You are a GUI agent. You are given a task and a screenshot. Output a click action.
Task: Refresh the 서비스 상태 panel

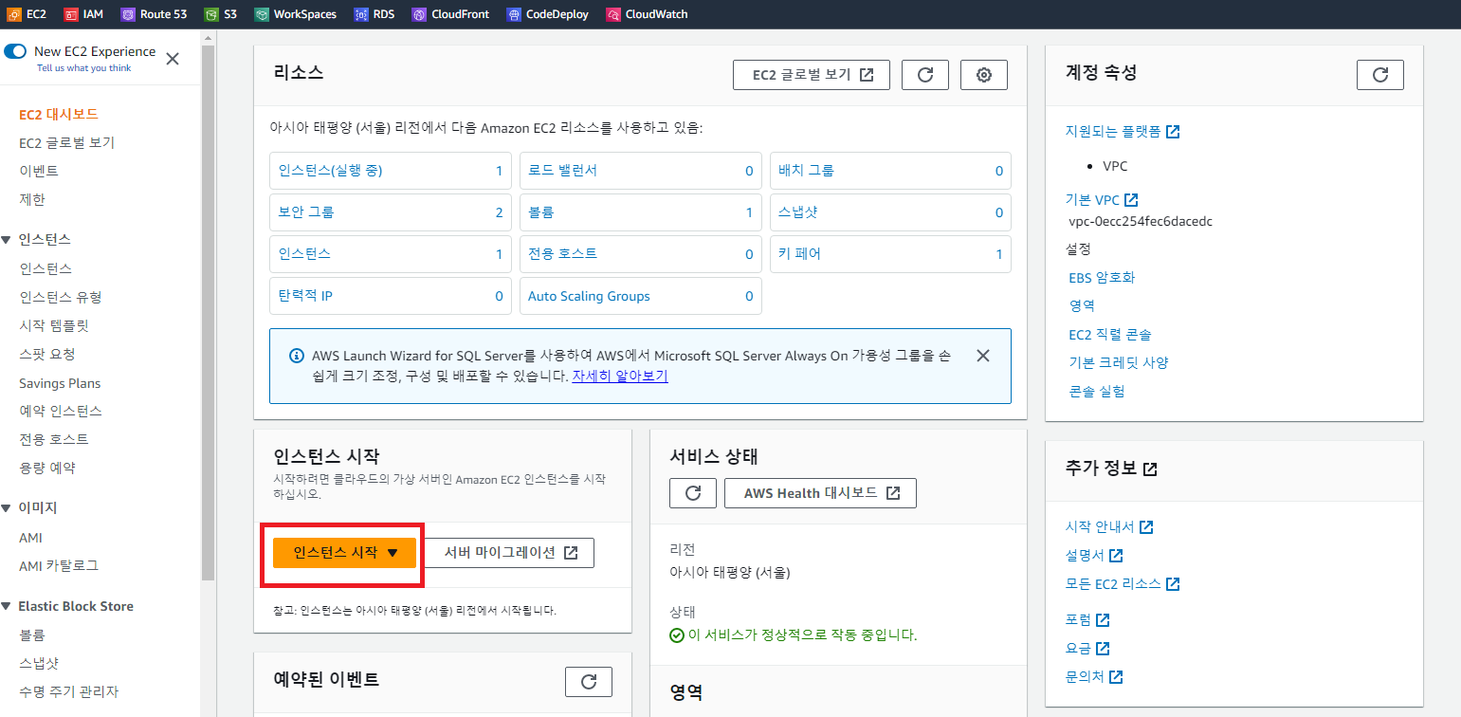pos(693,493)
